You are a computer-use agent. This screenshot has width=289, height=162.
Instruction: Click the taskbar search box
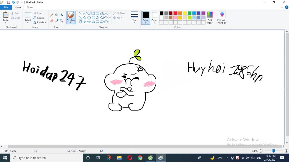pyautogui.click(x=47, y=158)
